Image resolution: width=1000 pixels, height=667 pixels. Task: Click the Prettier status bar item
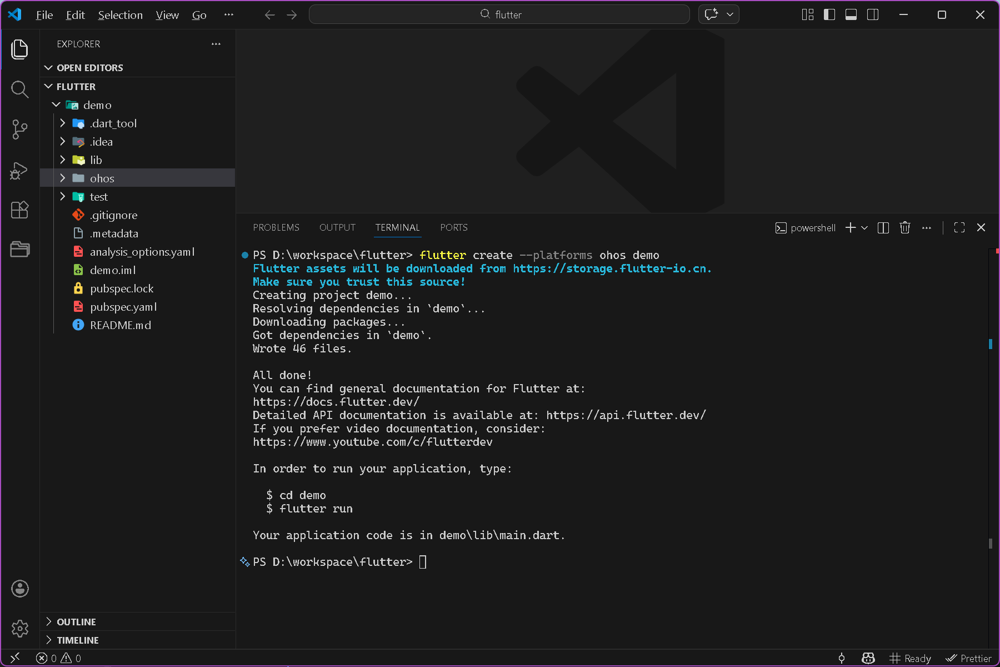pos(968,658)
